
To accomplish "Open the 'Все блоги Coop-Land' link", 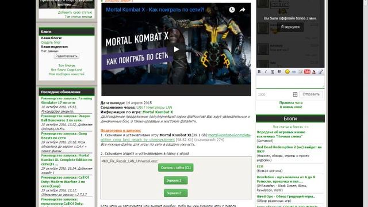I will click(x=67, y=70).
